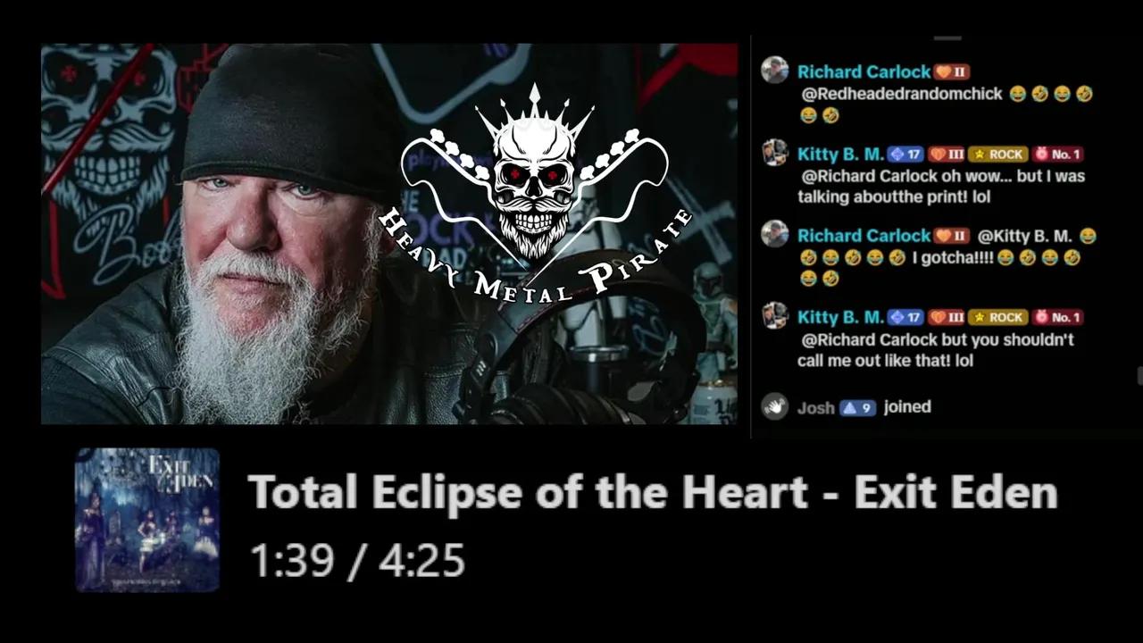The height and width of the screenshot is (643, 1143).
Task: Click the waving hand icon beside Josh
Action: [774, 407]
